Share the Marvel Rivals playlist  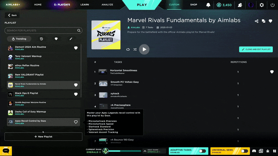coord(256,21)
